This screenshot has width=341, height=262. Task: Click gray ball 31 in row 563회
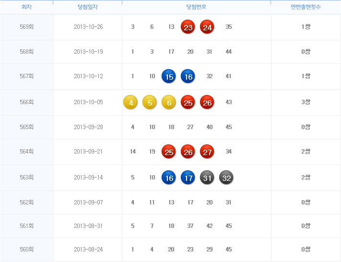[x=207, y=178]
